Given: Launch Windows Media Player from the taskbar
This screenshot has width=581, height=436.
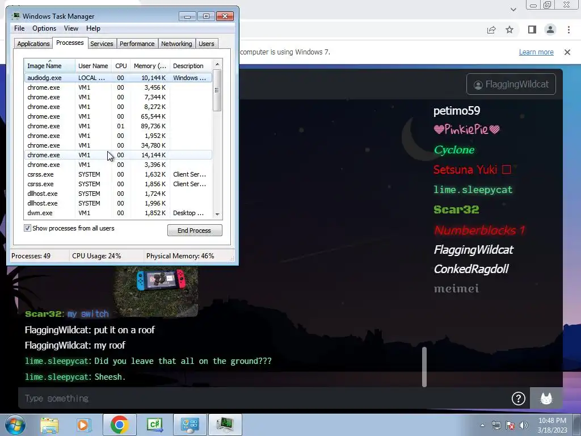Looking at the screenshot, I should pyautogui.click(x=84, y=425).
